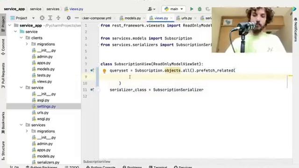Open the Commit tool window

click(x=3, y=47)
